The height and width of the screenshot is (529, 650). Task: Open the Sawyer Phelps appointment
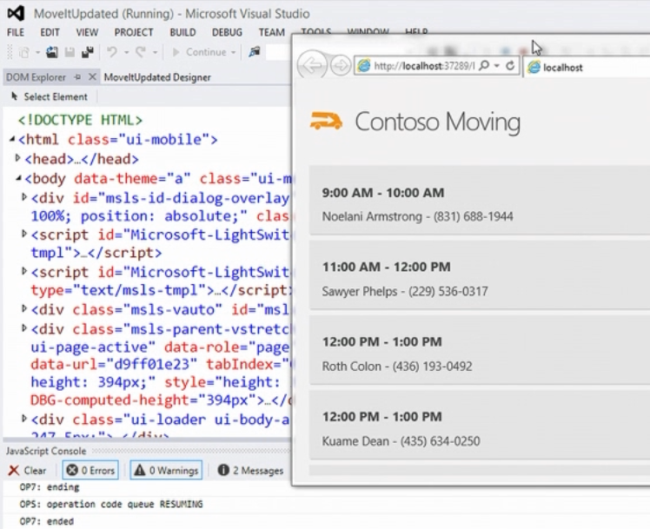point(480,274)
